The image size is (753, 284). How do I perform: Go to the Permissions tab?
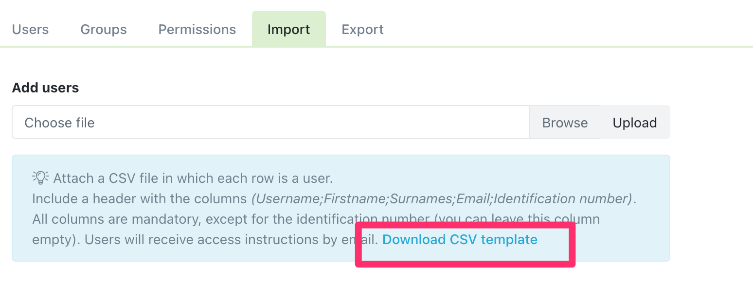(197, 30)
